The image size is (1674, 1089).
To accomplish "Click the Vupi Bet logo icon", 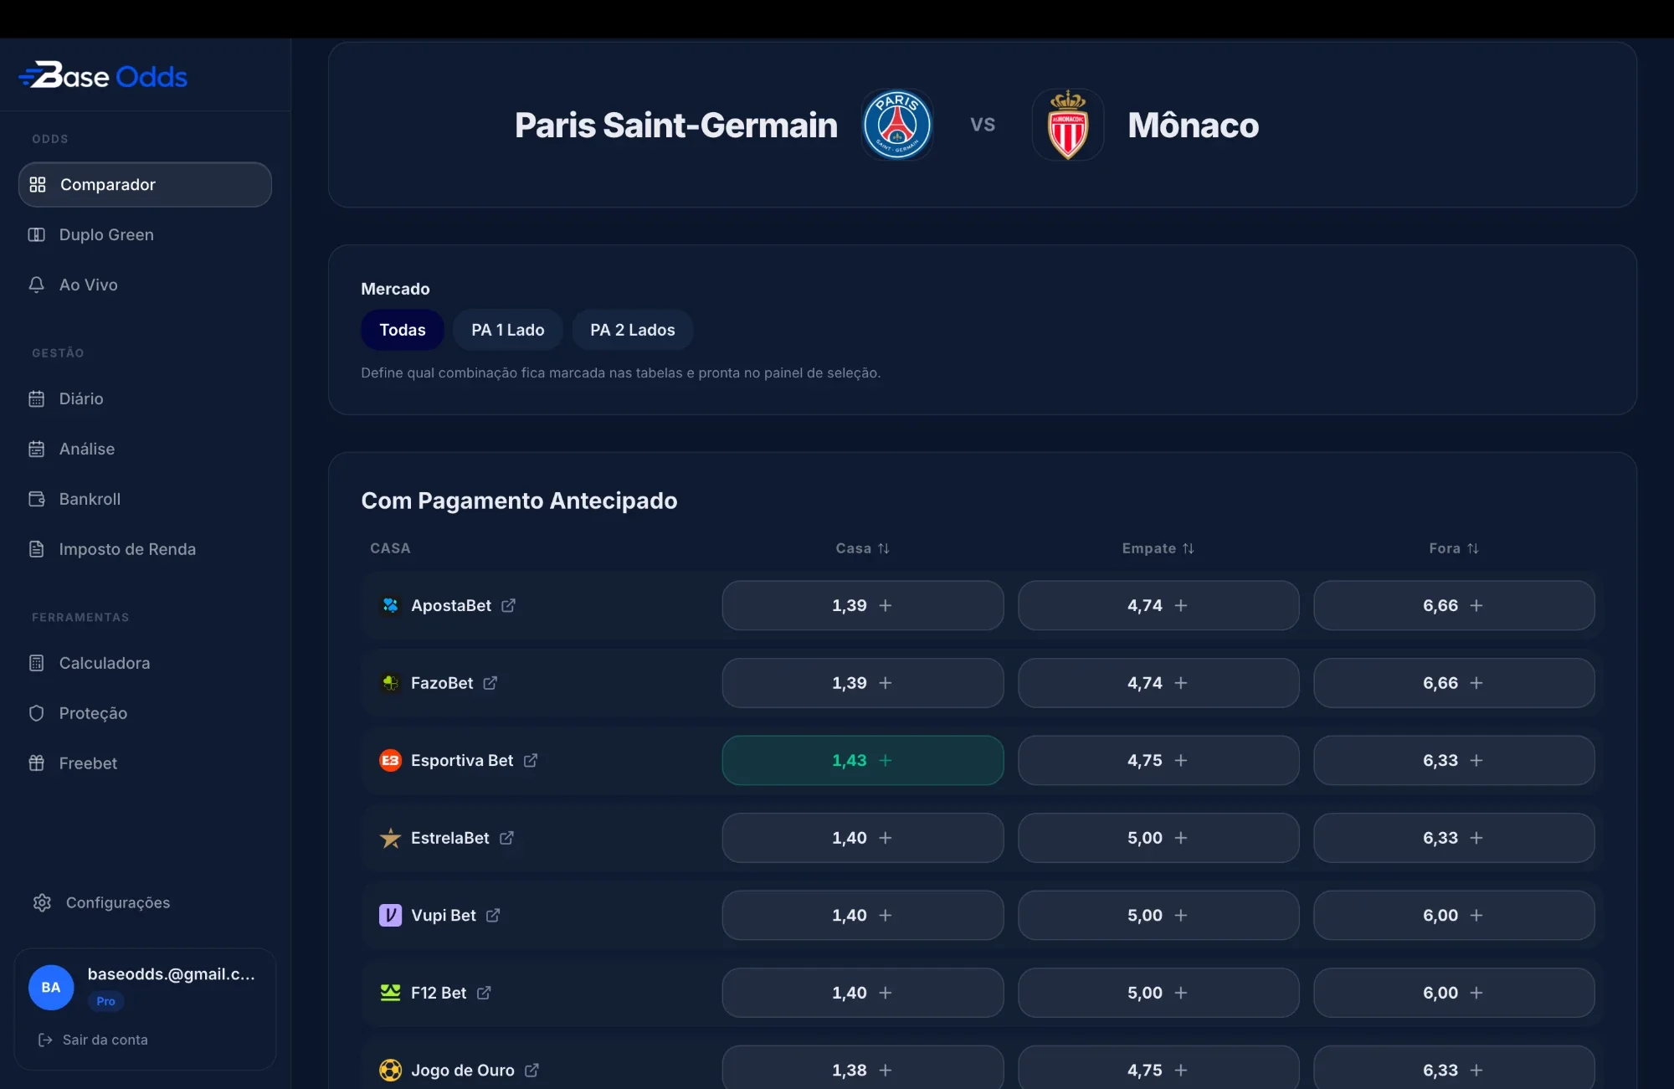I will click(x=390, y=915).
